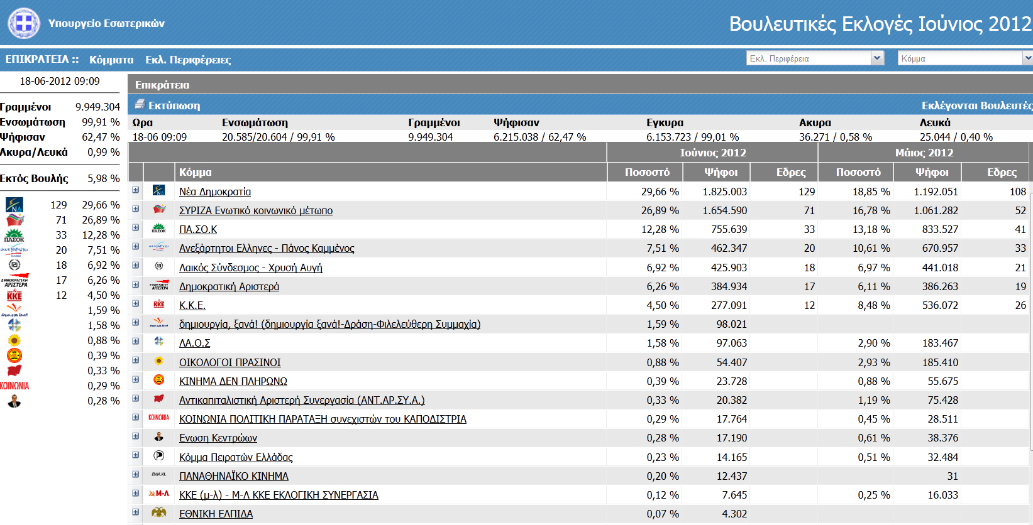Image resolution: width=1033 pixels, height=525 pixels.
Task: Open the Λαϊκός Σύνδεσμος - Χρυσή Αυγή link
Action: pyautogui.click(x=250, y=268)
